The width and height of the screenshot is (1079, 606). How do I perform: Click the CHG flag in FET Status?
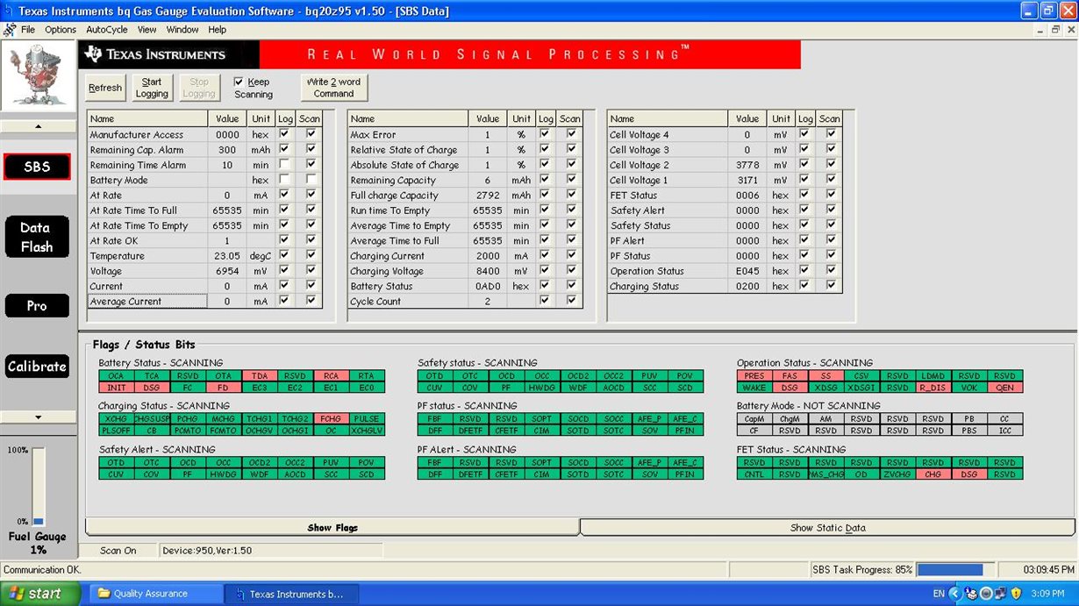933,474
